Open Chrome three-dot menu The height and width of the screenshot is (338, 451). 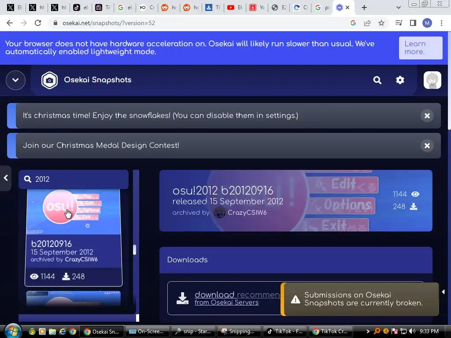pos(441,23)
